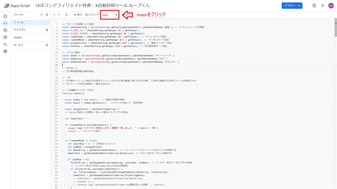
Task: Click the const timeStamp code line
Action: coord(114,37)
